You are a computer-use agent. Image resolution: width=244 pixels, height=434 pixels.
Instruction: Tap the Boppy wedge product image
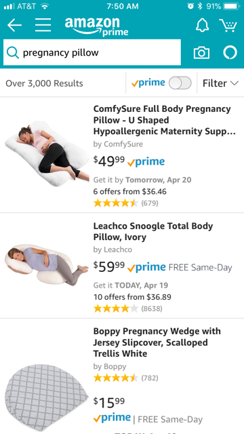point(47,397)
